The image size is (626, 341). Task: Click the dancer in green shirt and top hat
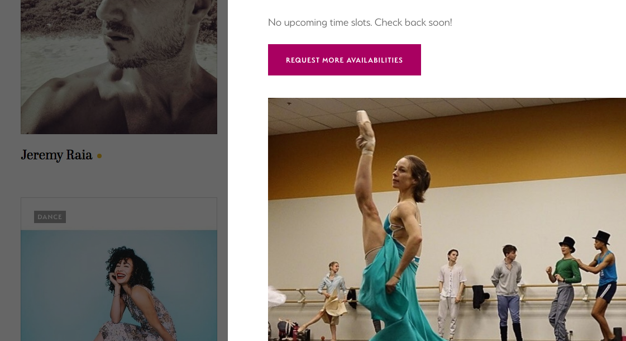(565, 284)
